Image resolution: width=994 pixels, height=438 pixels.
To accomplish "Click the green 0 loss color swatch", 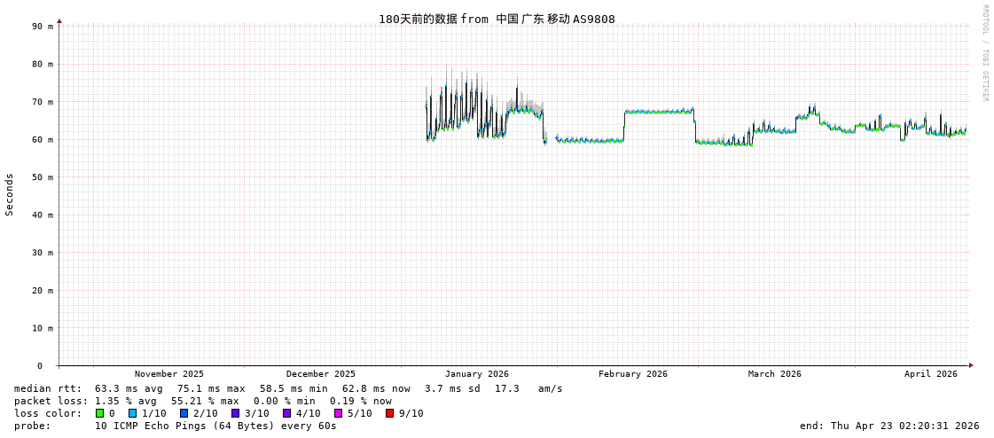I will point(100,413).
